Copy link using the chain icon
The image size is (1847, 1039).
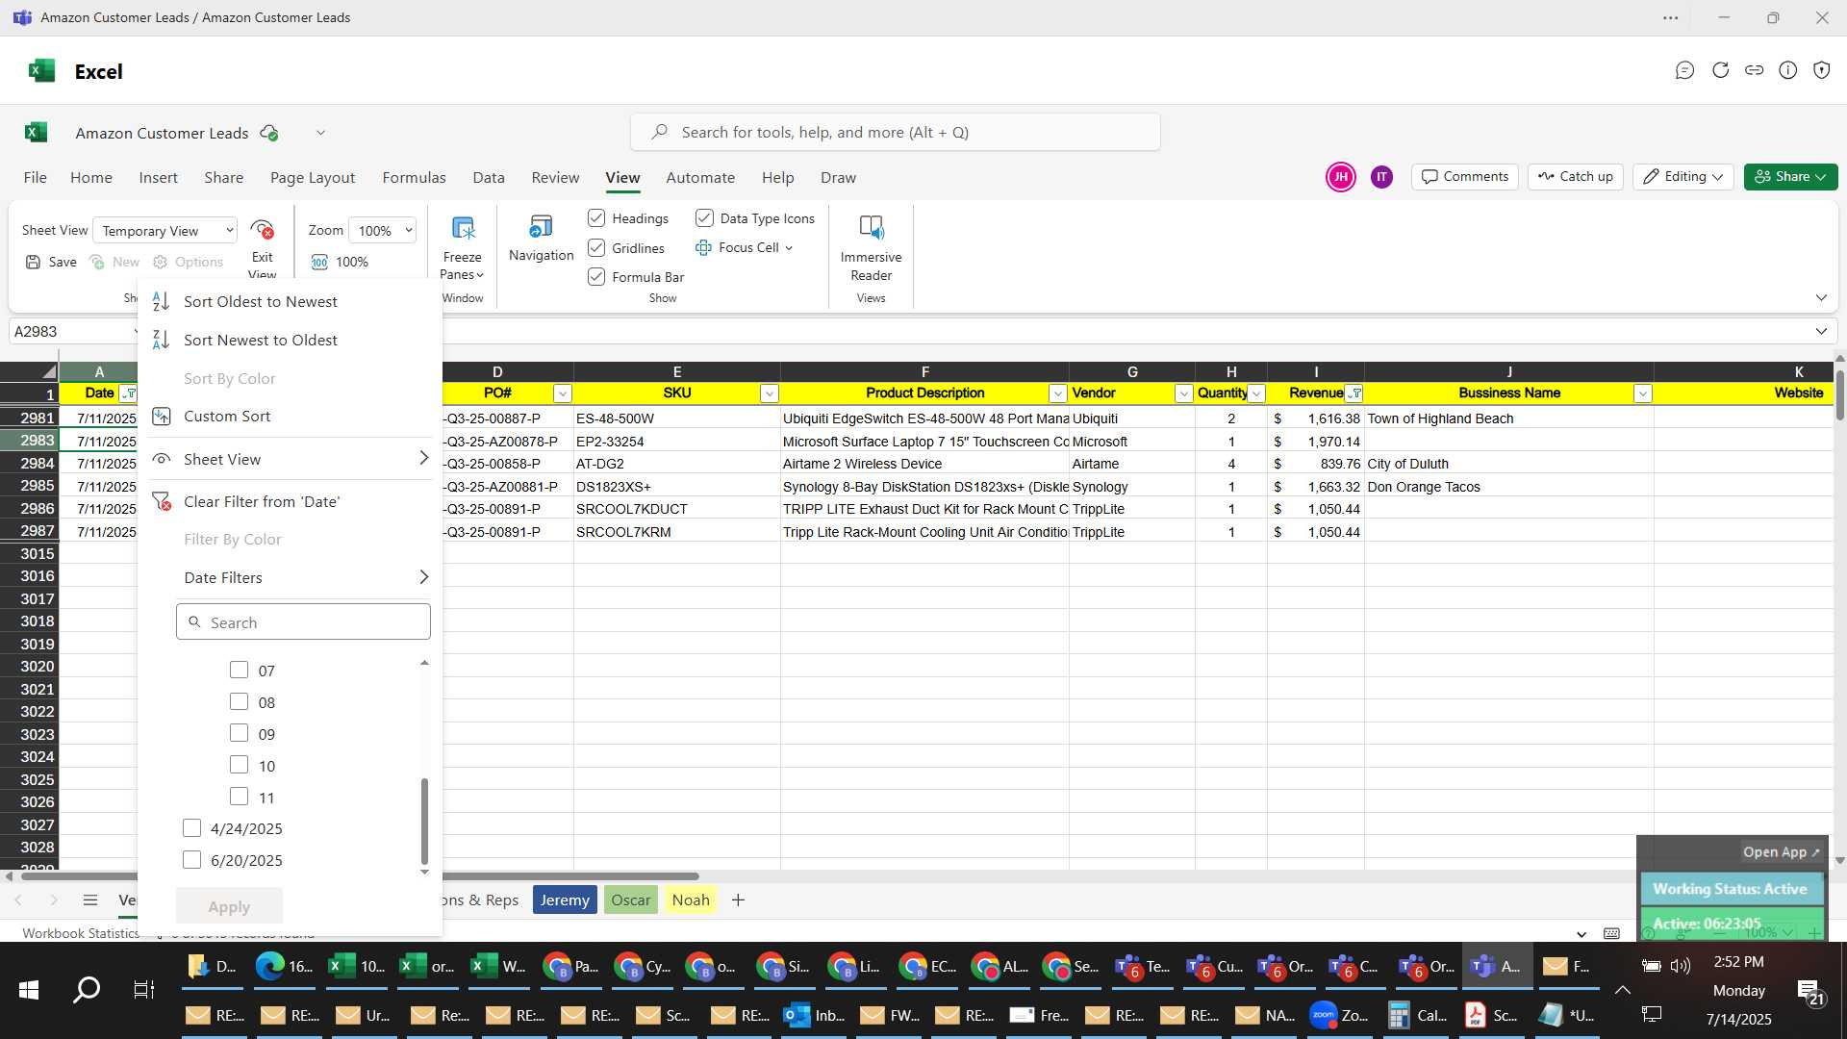pyautogui.click(x=1754, y=70)
